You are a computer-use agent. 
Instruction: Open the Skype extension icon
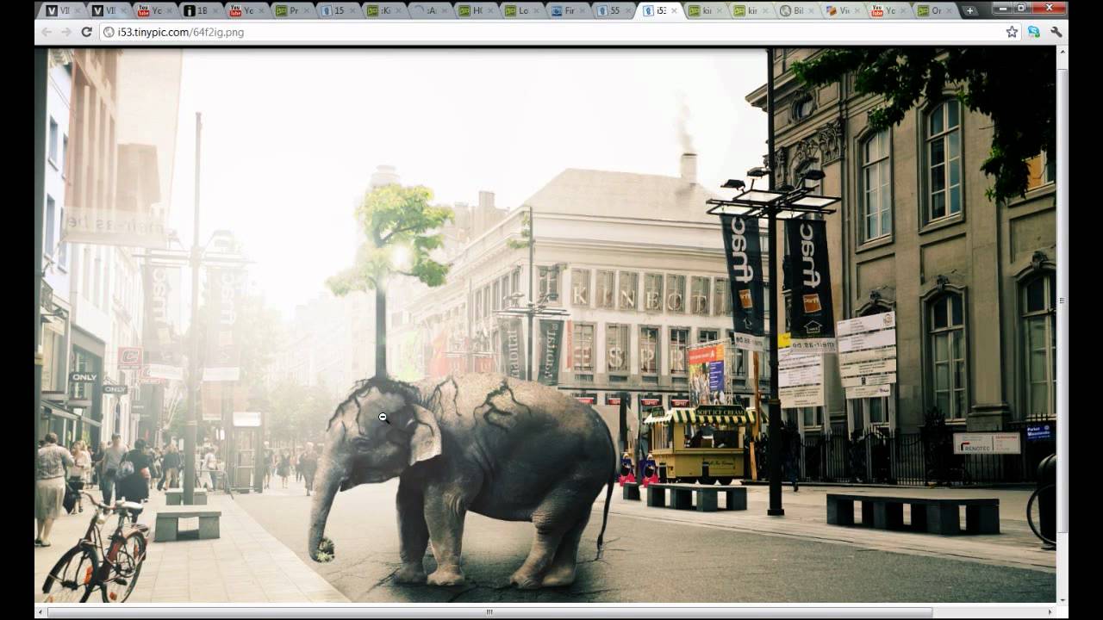point(1033,32)
